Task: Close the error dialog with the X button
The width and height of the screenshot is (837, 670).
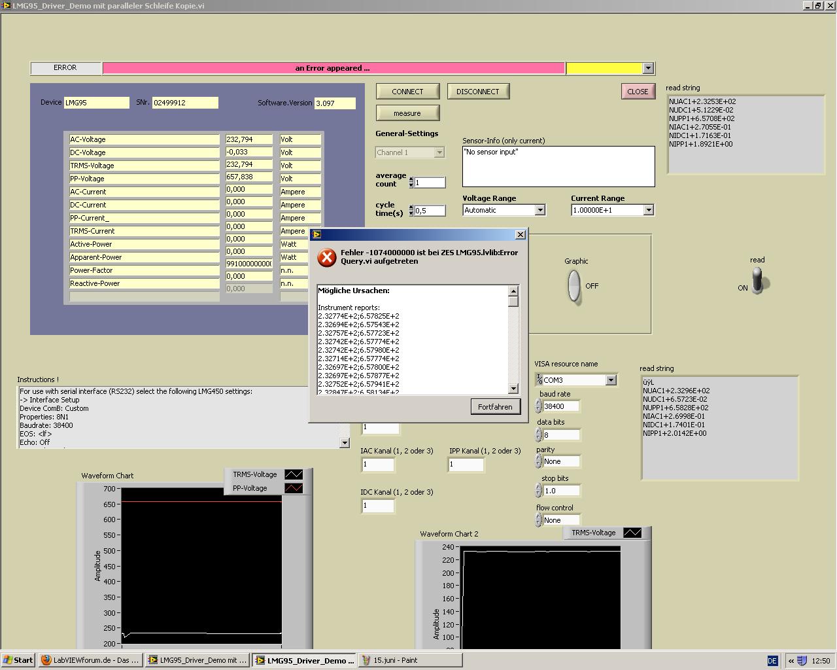Action: click(521, 234)
